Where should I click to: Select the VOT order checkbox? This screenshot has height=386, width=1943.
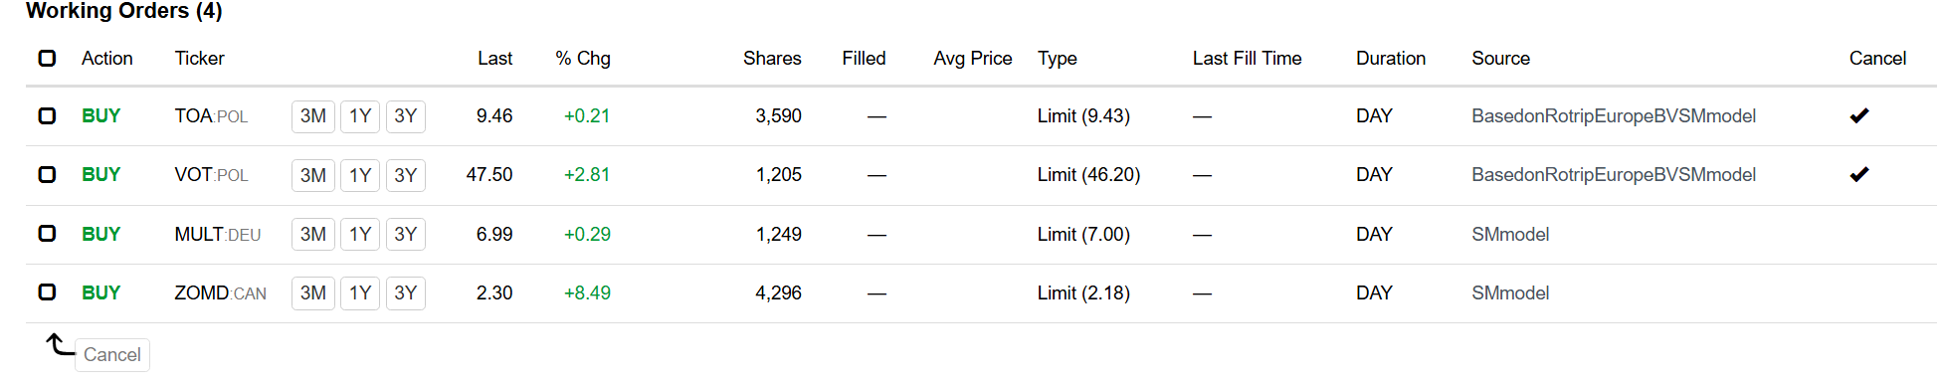(x=47, y=174)
